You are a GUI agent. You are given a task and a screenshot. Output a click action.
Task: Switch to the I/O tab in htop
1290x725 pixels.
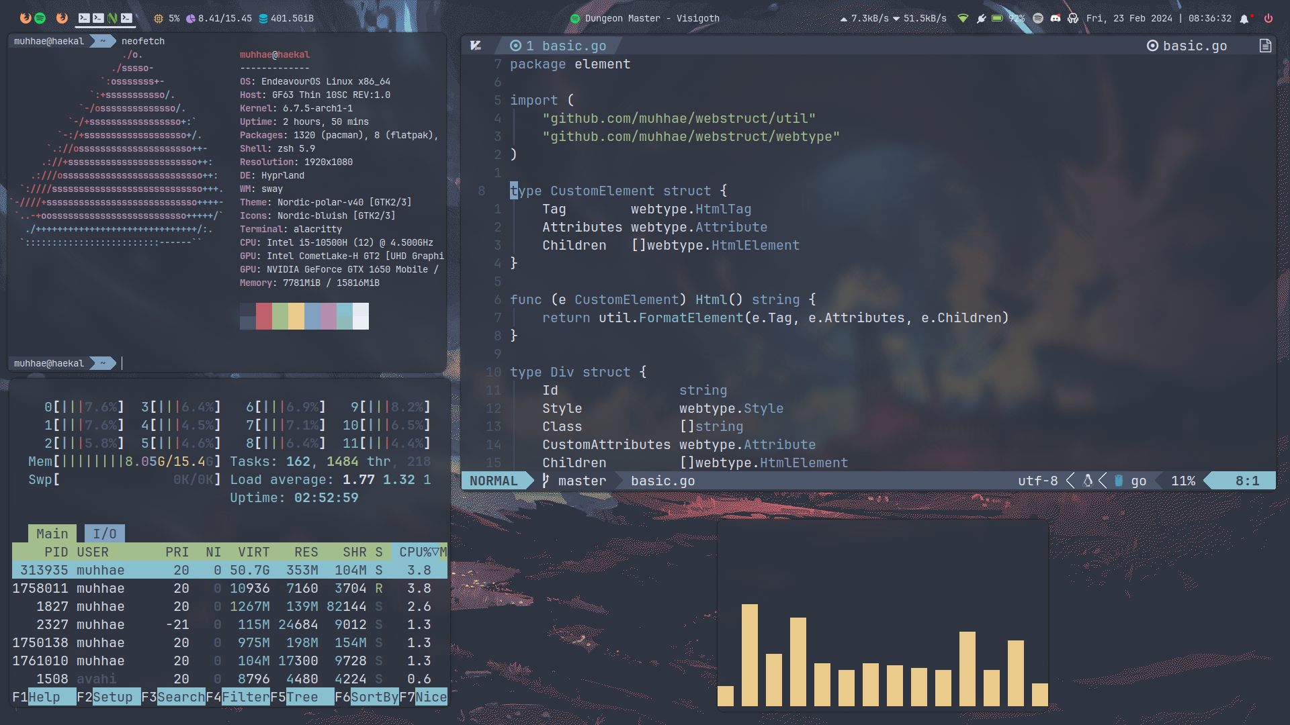click(104, 534)
